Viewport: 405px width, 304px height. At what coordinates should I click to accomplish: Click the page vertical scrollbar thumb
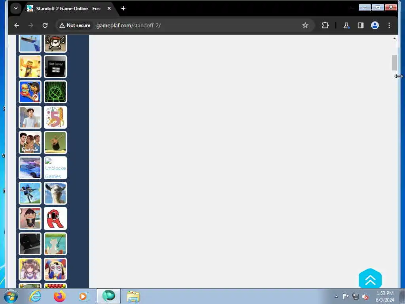tap(394, 63)
